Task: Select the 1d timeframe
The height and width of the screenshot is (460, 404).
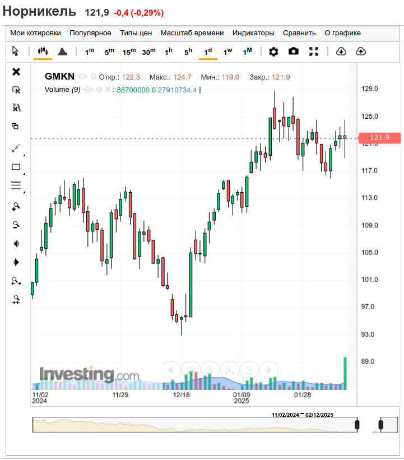Action: (x=208, y=52)
